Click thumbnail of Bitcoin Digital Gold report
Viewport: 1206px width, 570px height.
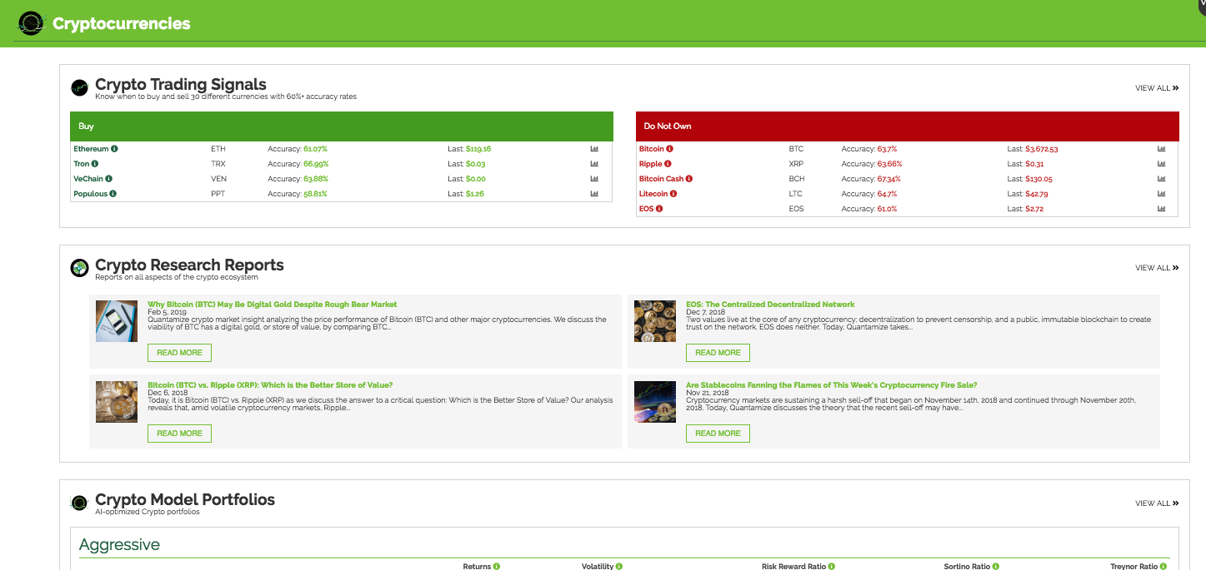(117, 321)
